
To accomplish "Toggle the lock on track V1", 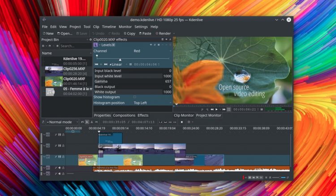I will tap(63, 157).
